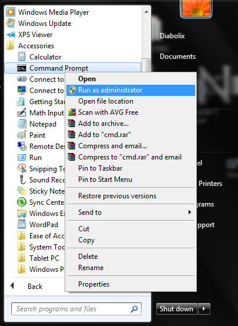Screen dimensions: 238x326
Task: Click the Command Prompt icon
Action: point(22,68)
